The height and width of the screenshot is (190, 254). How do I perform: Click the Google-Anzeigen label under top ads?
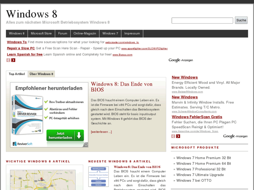pyautogui.click(x=181, y=60)
